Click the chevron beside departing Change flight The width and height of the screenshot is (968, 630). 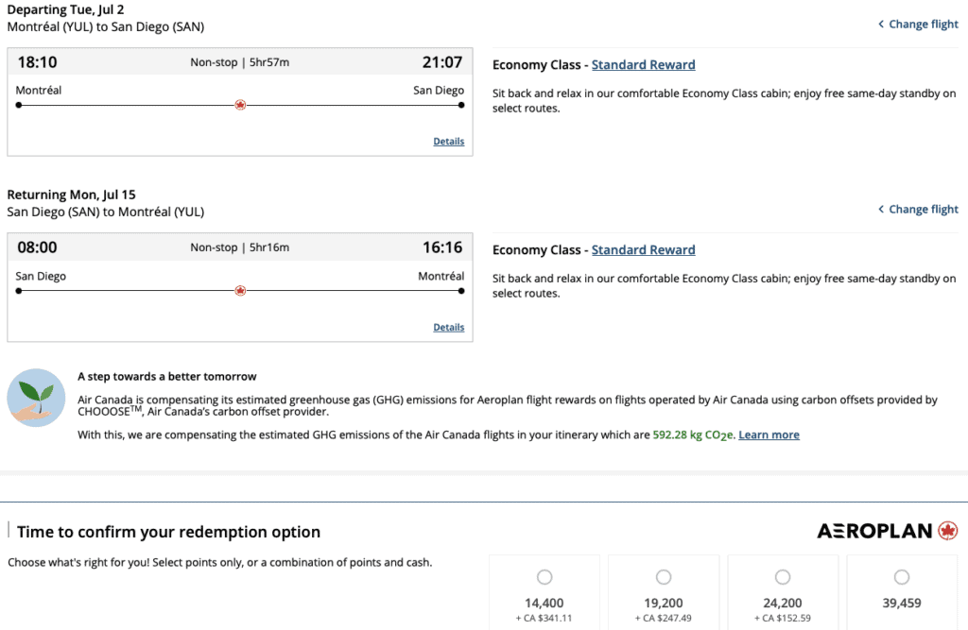pos(881,25)
